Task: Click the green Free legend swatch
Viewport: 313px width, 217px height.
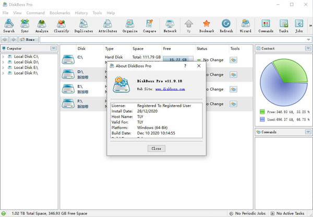Action: [262, 112]
